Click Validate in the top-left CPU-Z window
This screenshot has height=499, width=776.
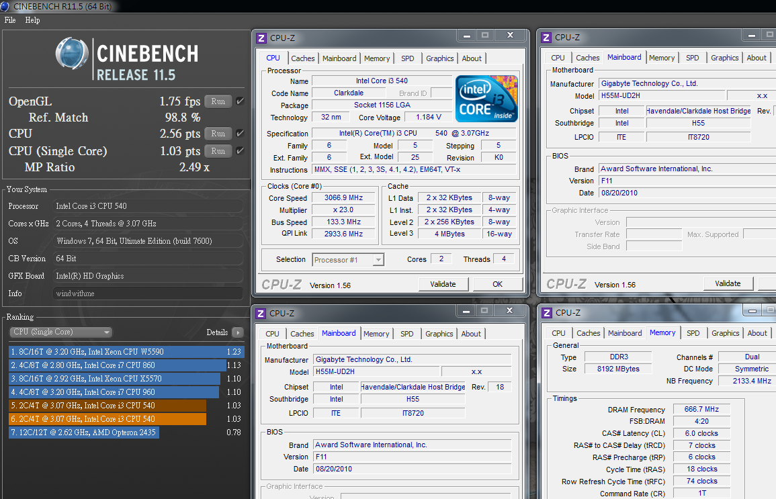pyautogui.click(x=443, y=284)
